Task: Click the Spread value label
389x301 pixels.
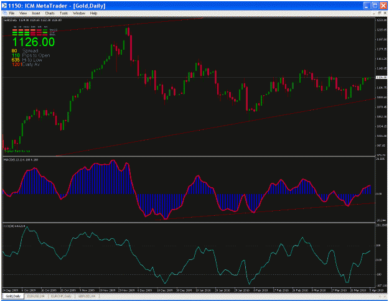Action: [x=30, y=51]
